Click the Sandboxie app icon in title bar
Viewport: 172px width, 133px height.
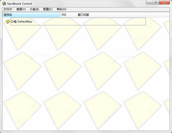coord(4,3)
